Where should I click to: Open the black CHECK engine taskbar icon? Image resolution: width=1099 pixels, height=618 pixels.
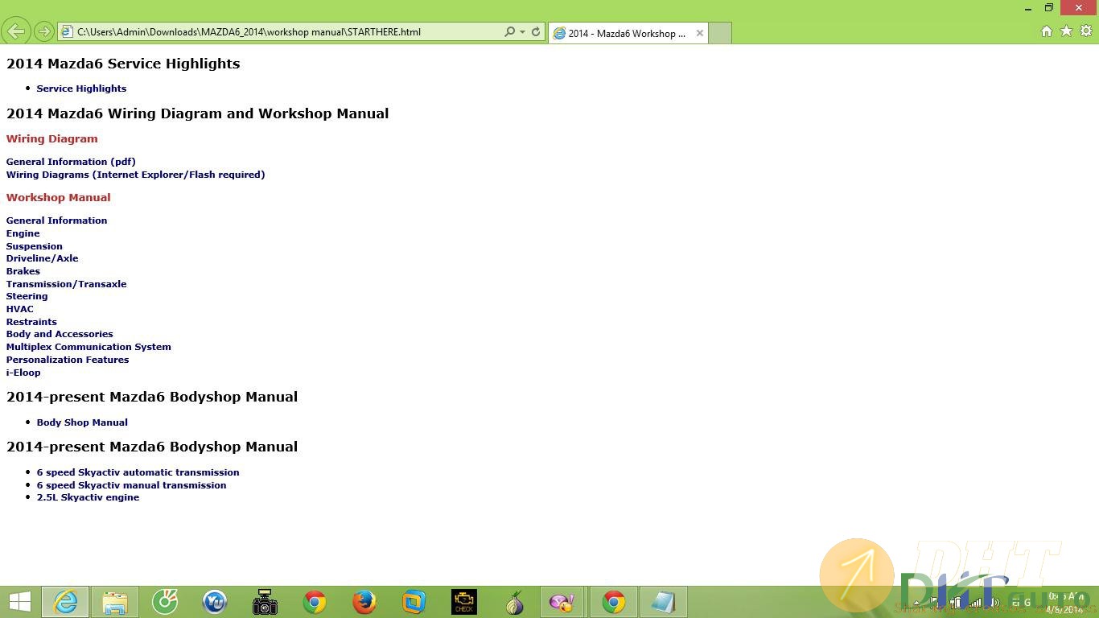pyautogui.click(x=464, y=602)
